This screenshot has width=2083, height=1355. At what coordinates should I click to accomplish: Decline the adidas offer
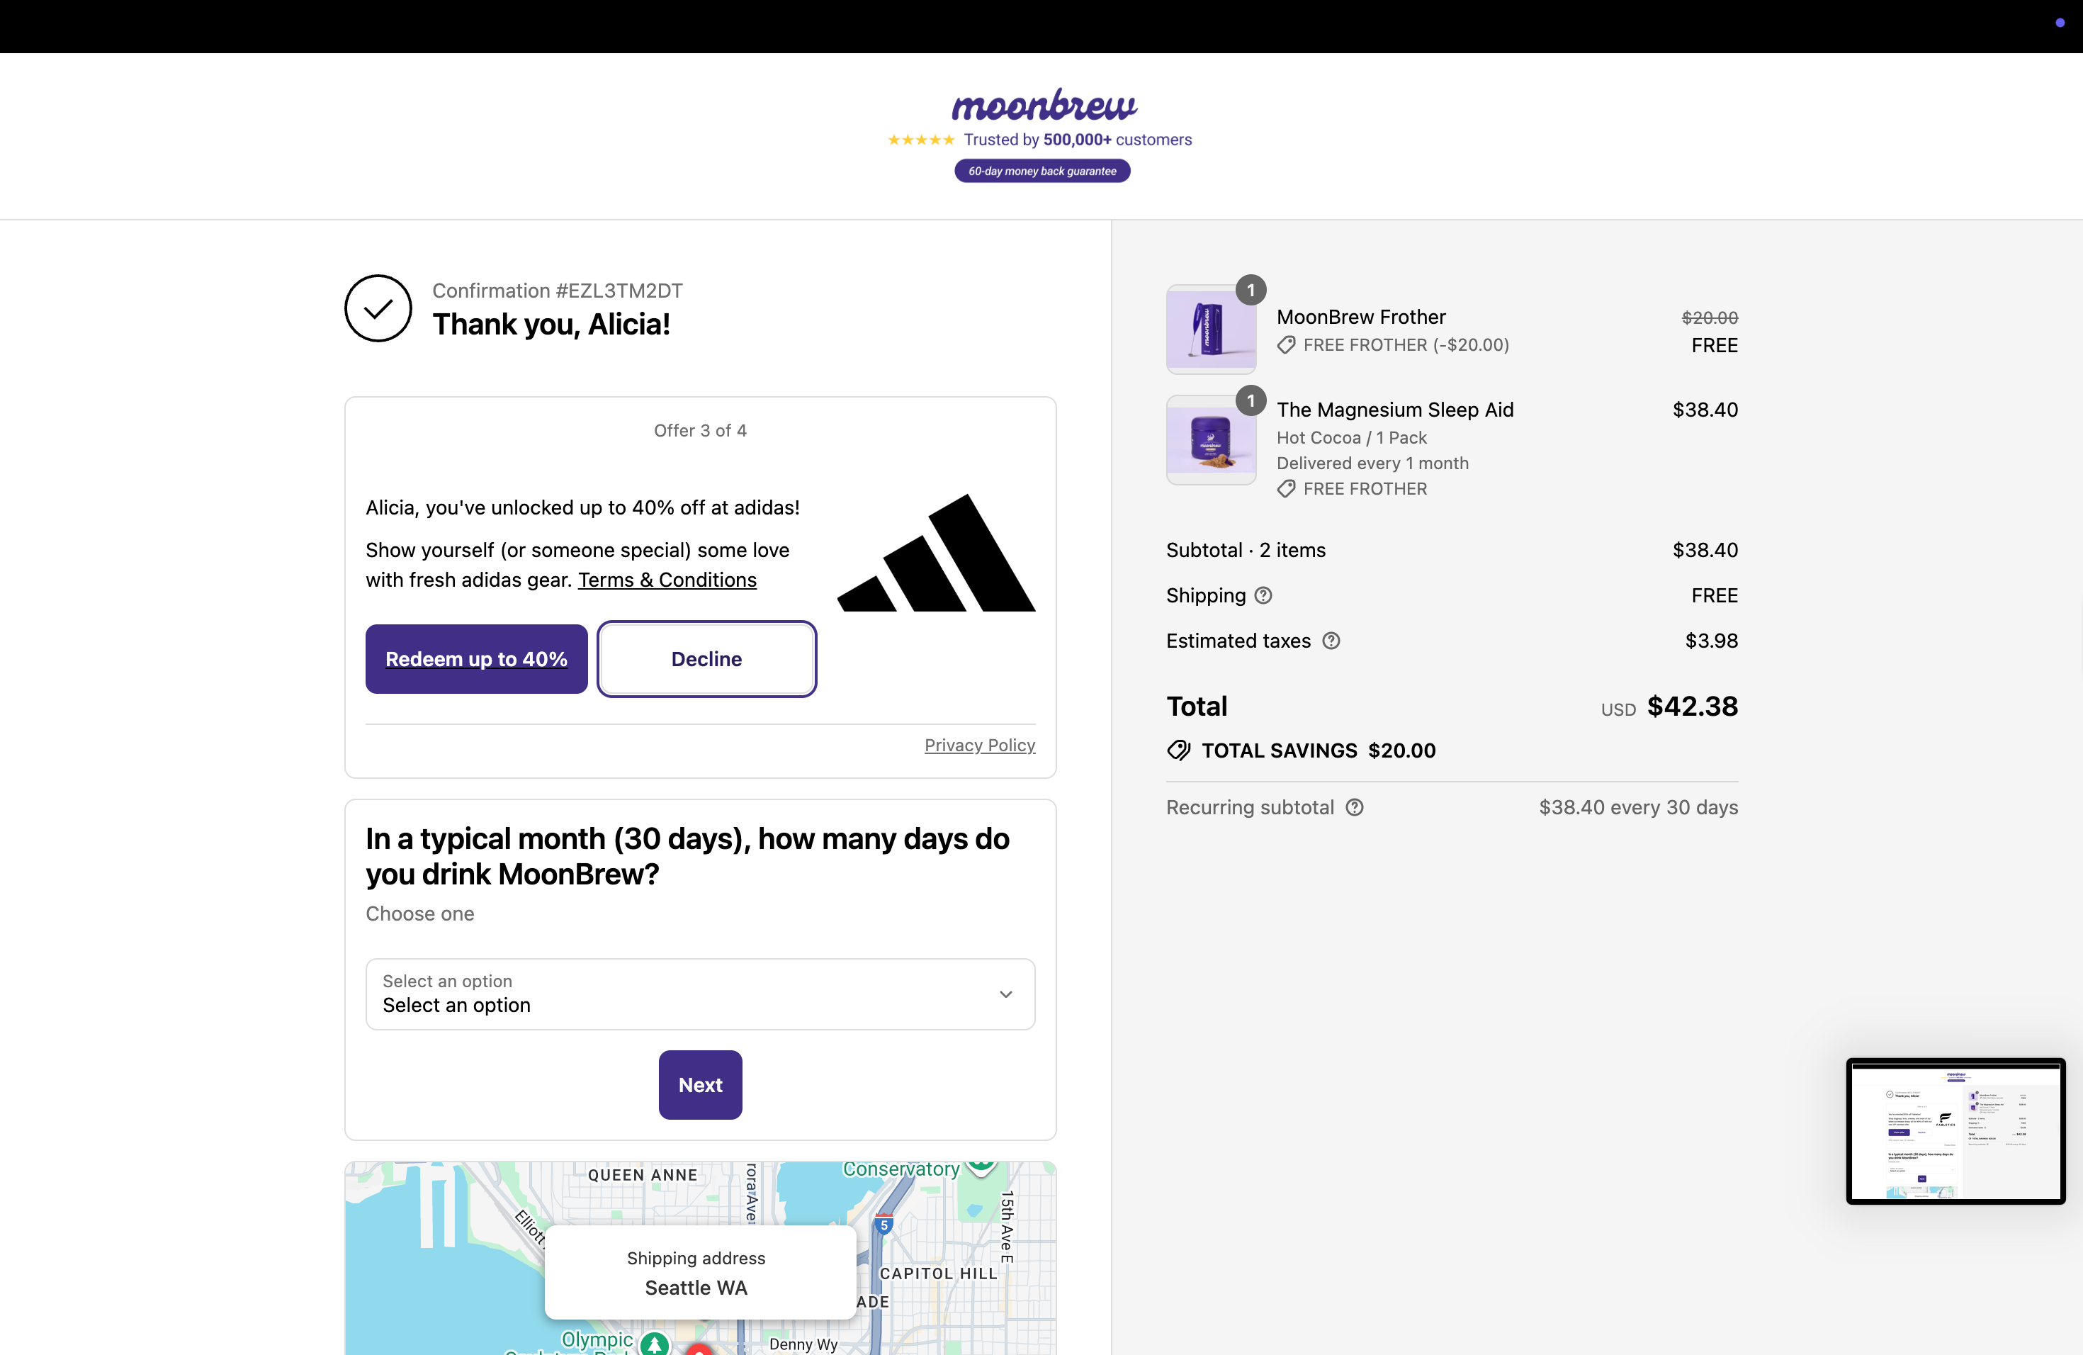click(706, 659)
